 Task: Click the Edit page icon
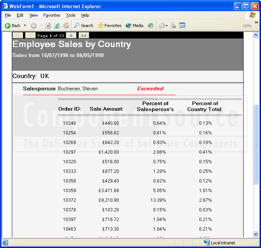click(182, 26)
